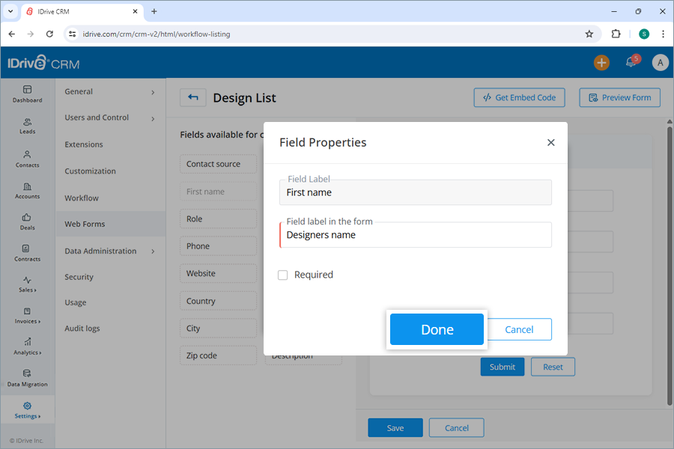Click the Field label in the form input
The width and height of the screenshot is (674, 449).
416,235
